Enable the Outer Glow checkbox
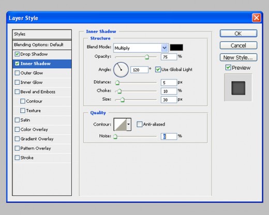Viewport: 269px width, 215px height. coord(17,73)
